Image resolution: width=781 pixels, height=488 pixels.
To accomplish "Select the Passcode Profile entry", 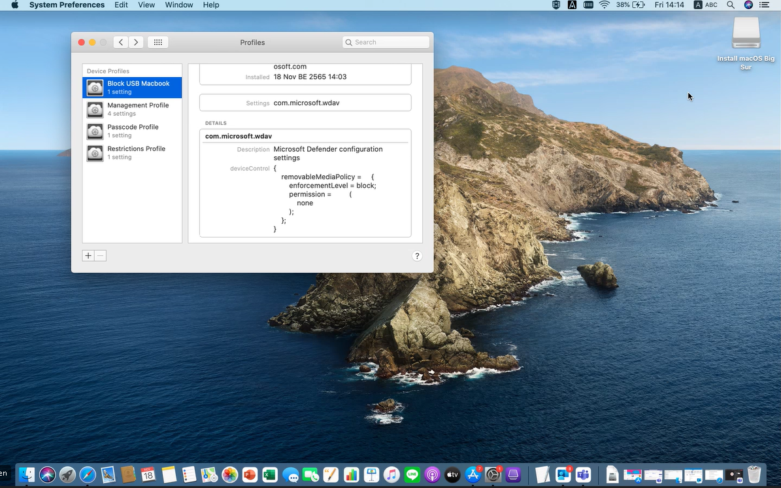I will pyautogui.click(x=132, y=131).
